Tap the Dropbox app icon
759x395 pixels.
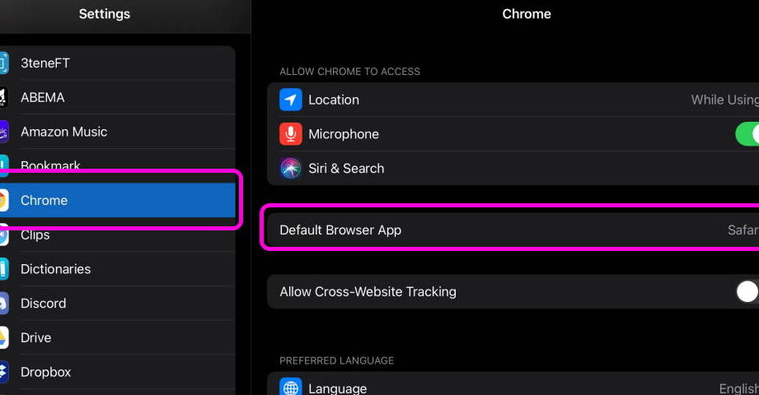(4, 372)
